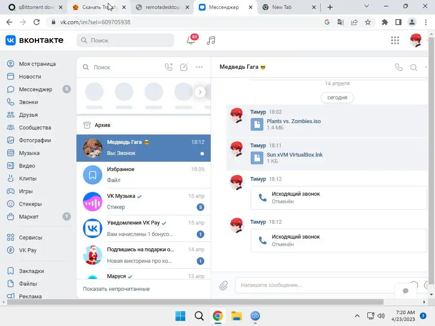
Task: Show hidden tray icons chevron
Action: 357,316
